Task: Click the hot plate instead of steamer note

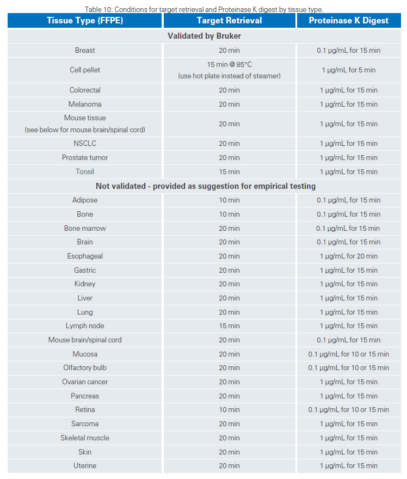Action: point(229,76)
